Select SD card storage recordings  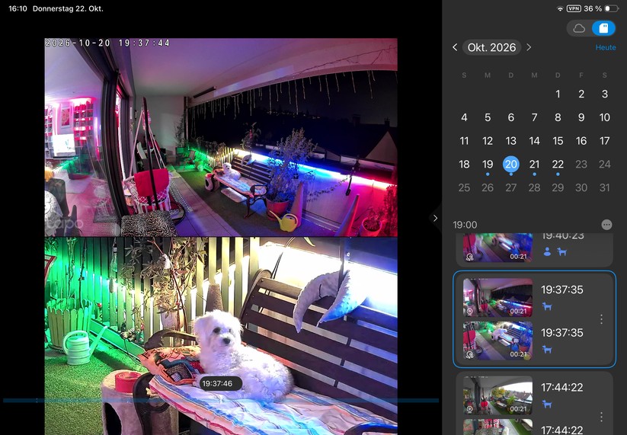click(x=603, y=28)
